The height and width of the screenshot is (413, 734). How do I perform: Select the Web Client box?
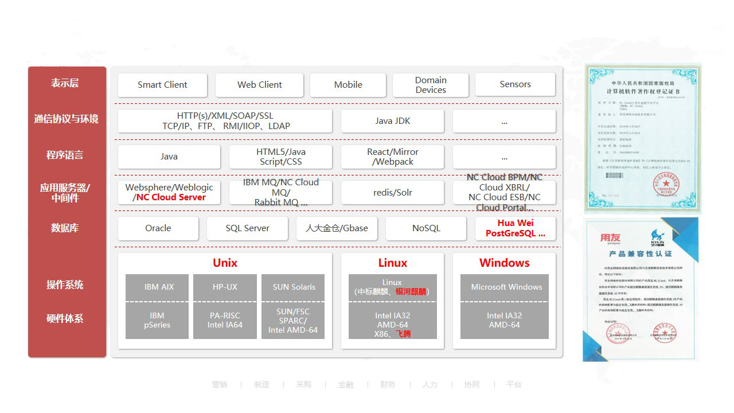[x=259, y=85]
